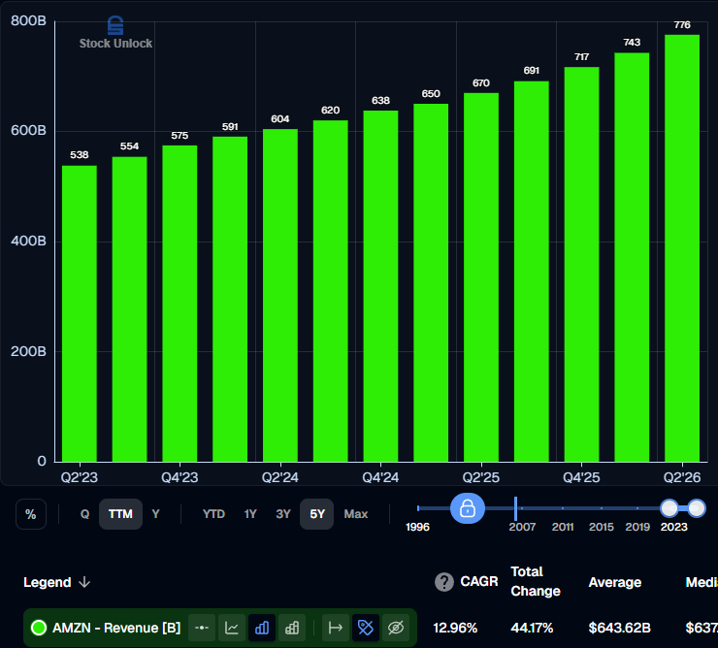The height and width of the screenshot is (648, 718).
Task: Click the Q4'24 bar labeled 638
Action: click(x=380, y=286)
